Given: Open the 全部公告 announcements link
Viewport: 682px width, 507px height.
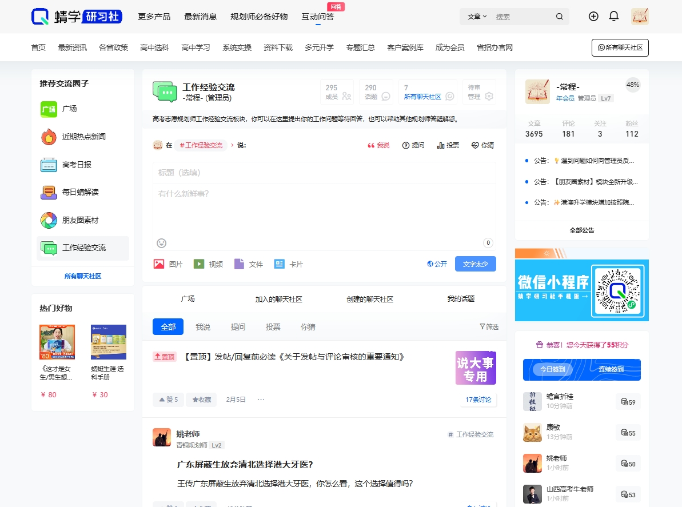Looking at the screenshot, I should (x=581, y=230).
